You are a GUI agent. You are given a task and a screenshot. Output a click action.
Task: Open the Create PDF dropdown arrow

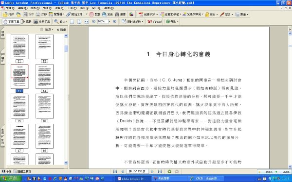click(157, 14)
